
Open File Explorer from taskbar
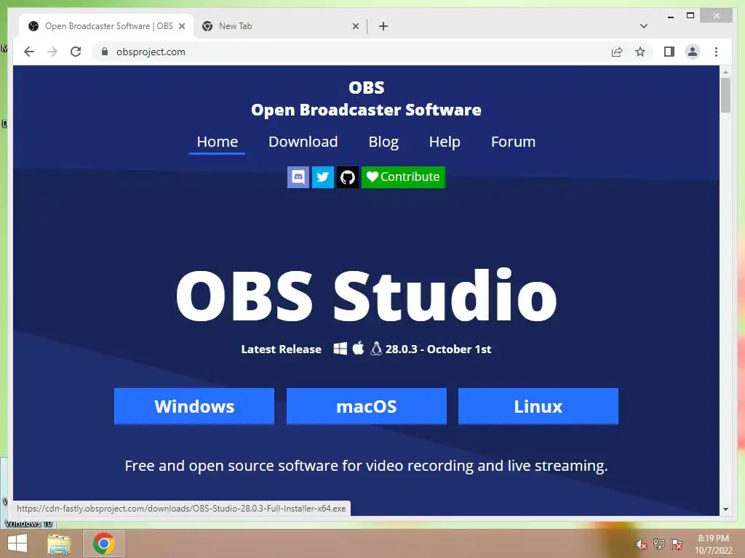point(59,543)
